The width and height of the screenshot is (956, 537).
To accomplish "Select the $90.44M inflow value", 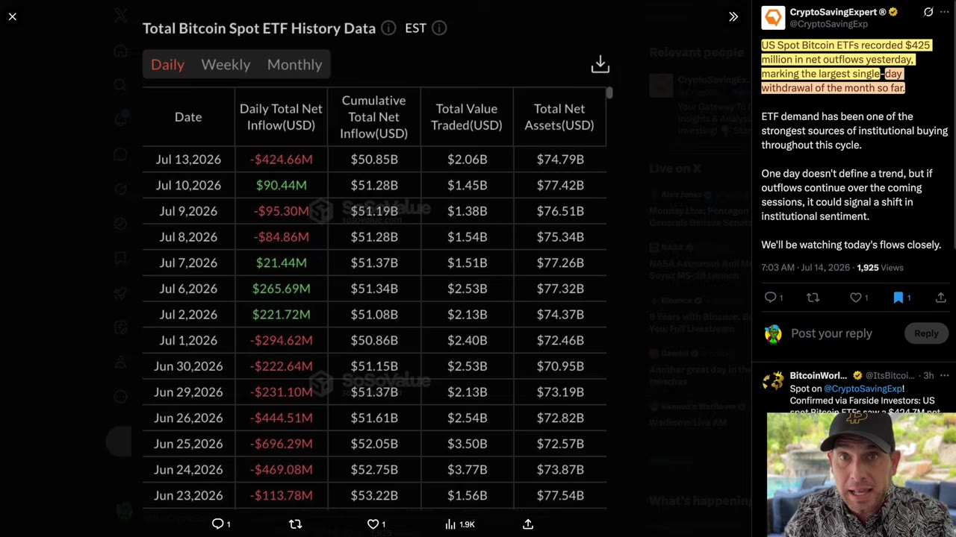I will pyautogui.click(x=282, y=185).
